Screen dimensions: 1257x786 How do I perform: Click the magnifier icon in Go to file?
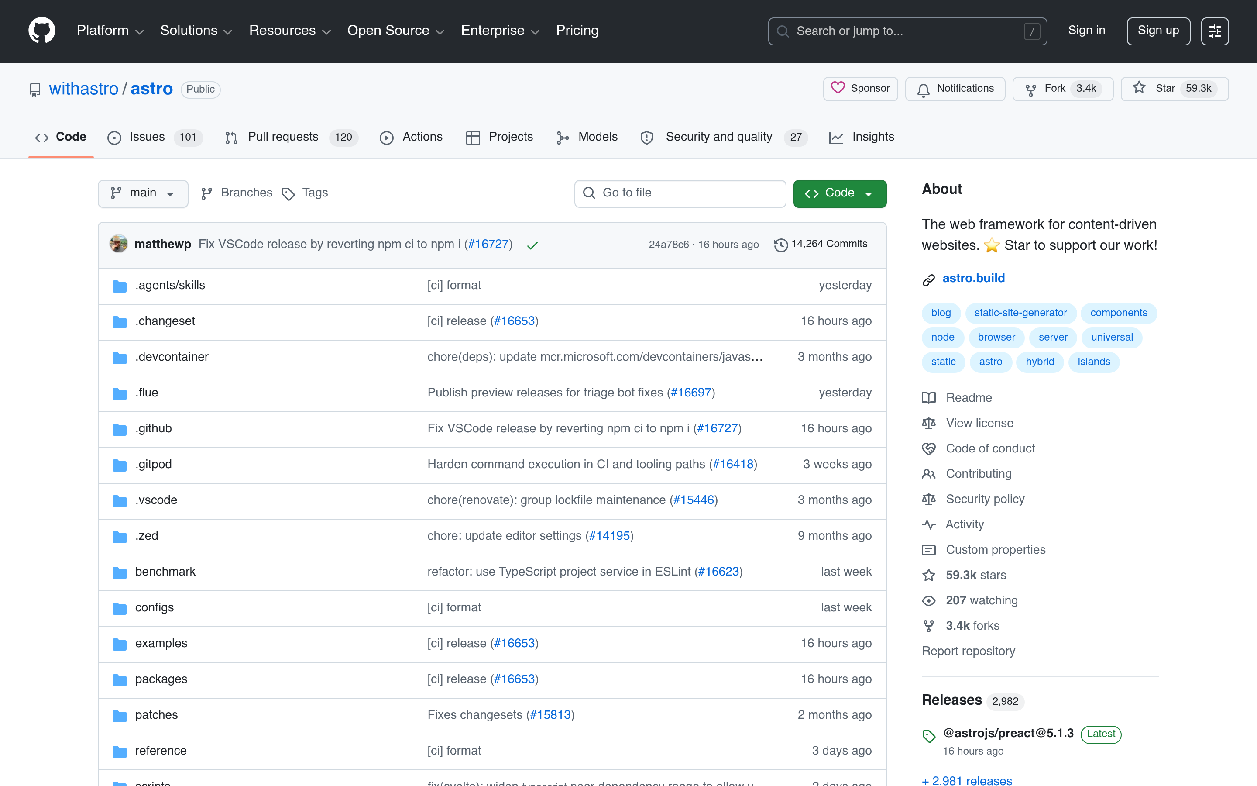coord(589,193)
